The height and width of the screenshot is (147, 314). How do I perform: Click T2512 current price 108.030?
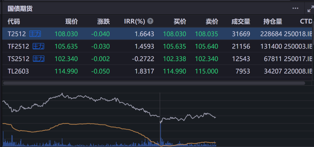coord(66,34)
